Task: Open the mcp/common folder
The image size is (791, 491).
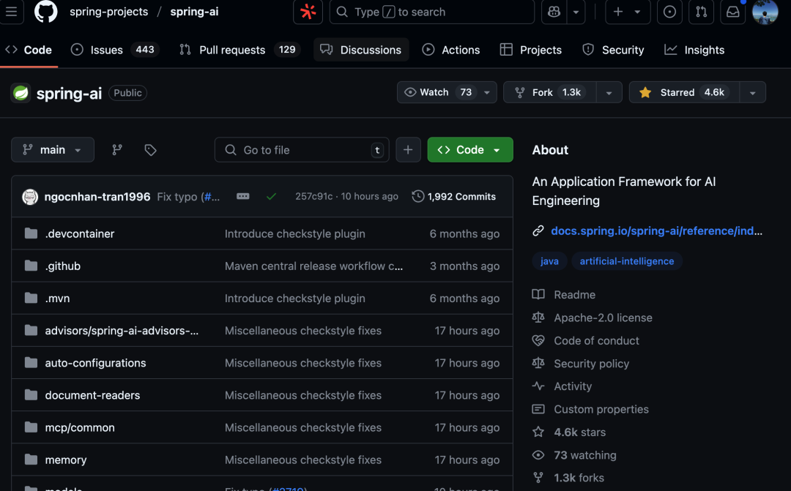Action: point(80,427)
